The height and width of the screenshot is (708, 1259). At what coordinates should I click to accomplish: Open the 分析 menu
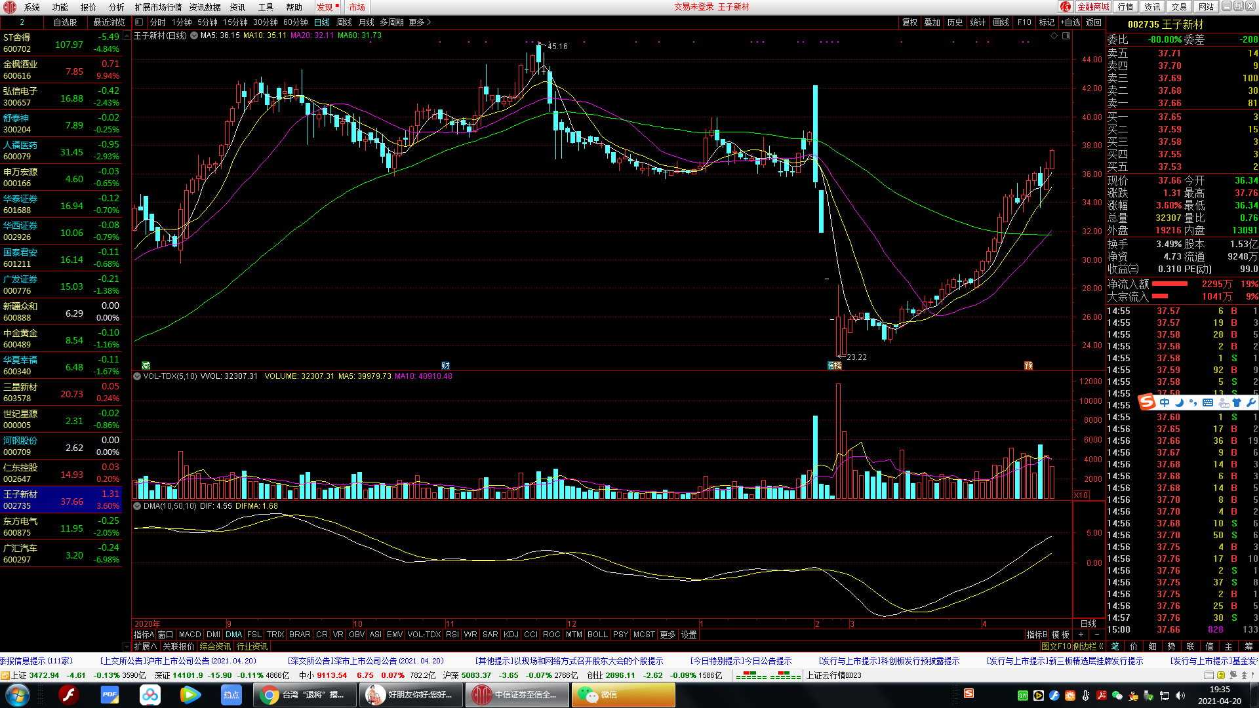click(x=116, y=7)
